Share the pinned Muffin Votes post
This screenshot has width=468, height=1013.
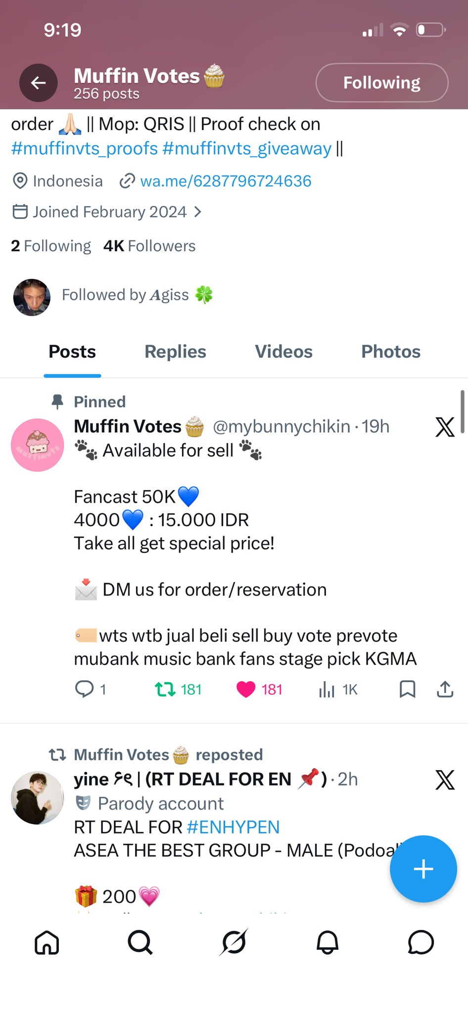click(x=445, y=689)
